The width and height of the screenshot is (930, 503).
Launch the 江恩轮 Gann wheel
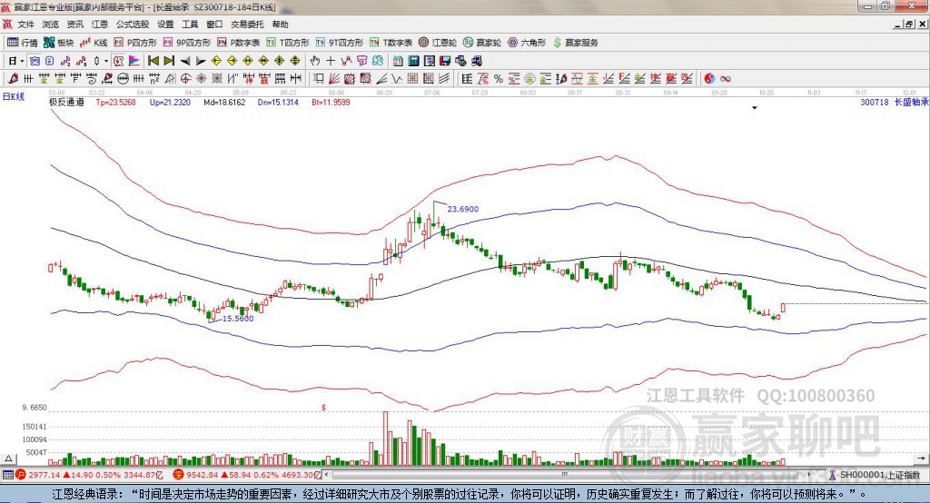click(x=438, y=43)
